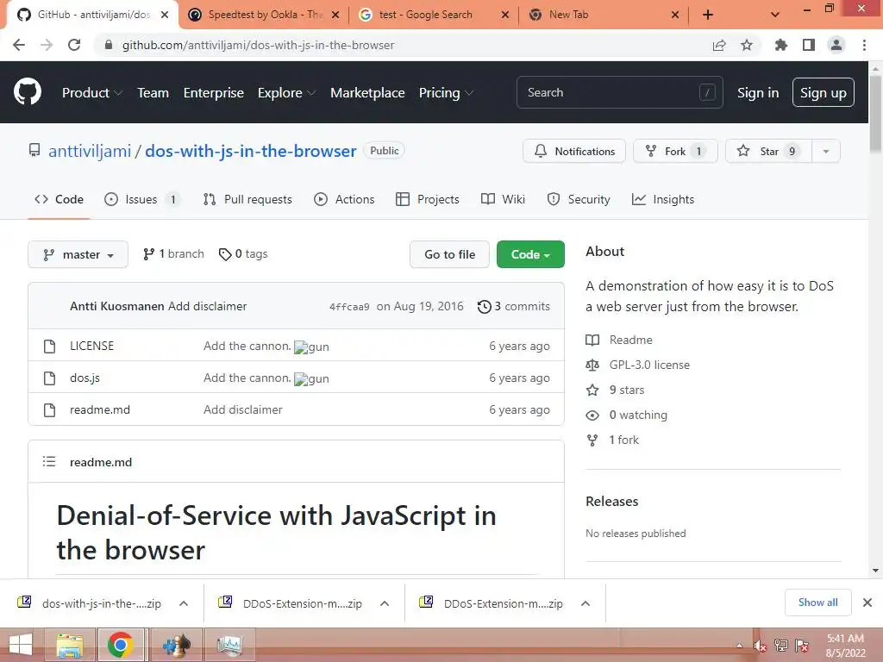This screenshot has width=883, height=662.
Task: Open Action Center flag tray icon
Action: pyautogui.click(x=802, y=645)
